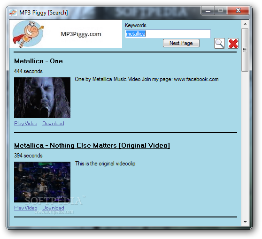Click the 'One by Metallica Music Video' description
The width and height of the screenshot is (262, 239).
coord(146,79)
